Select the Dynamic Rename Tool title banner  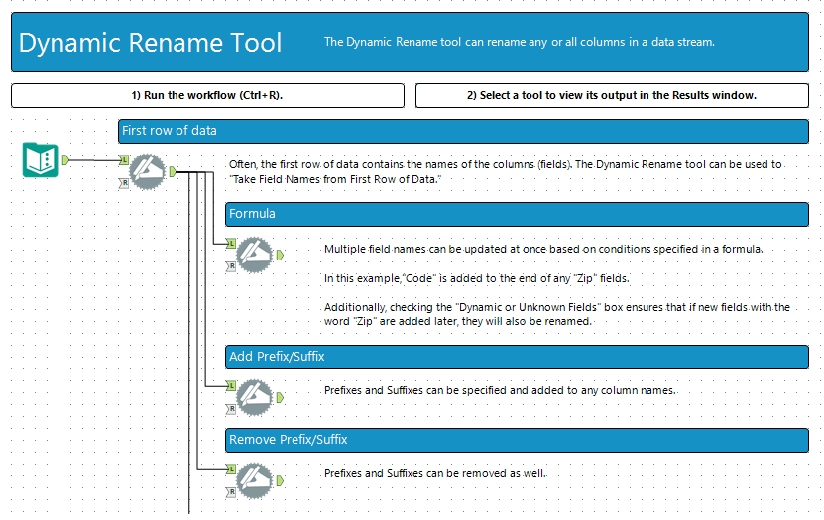(x=410, y=42)
